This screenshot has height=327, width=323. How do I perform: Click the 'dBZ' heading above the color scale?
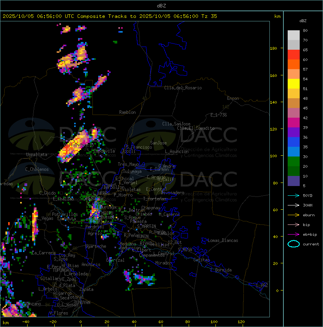click(303, 21)
